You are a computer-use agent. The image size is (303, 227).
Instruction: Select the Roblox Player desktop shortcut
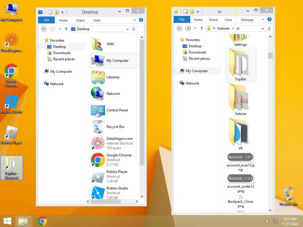tap(12, 135)
